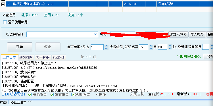Viewport: 213px width, 106px height.
Task: Click 最新版 2.8.8.0 version text
Action: tap(189, 94)
